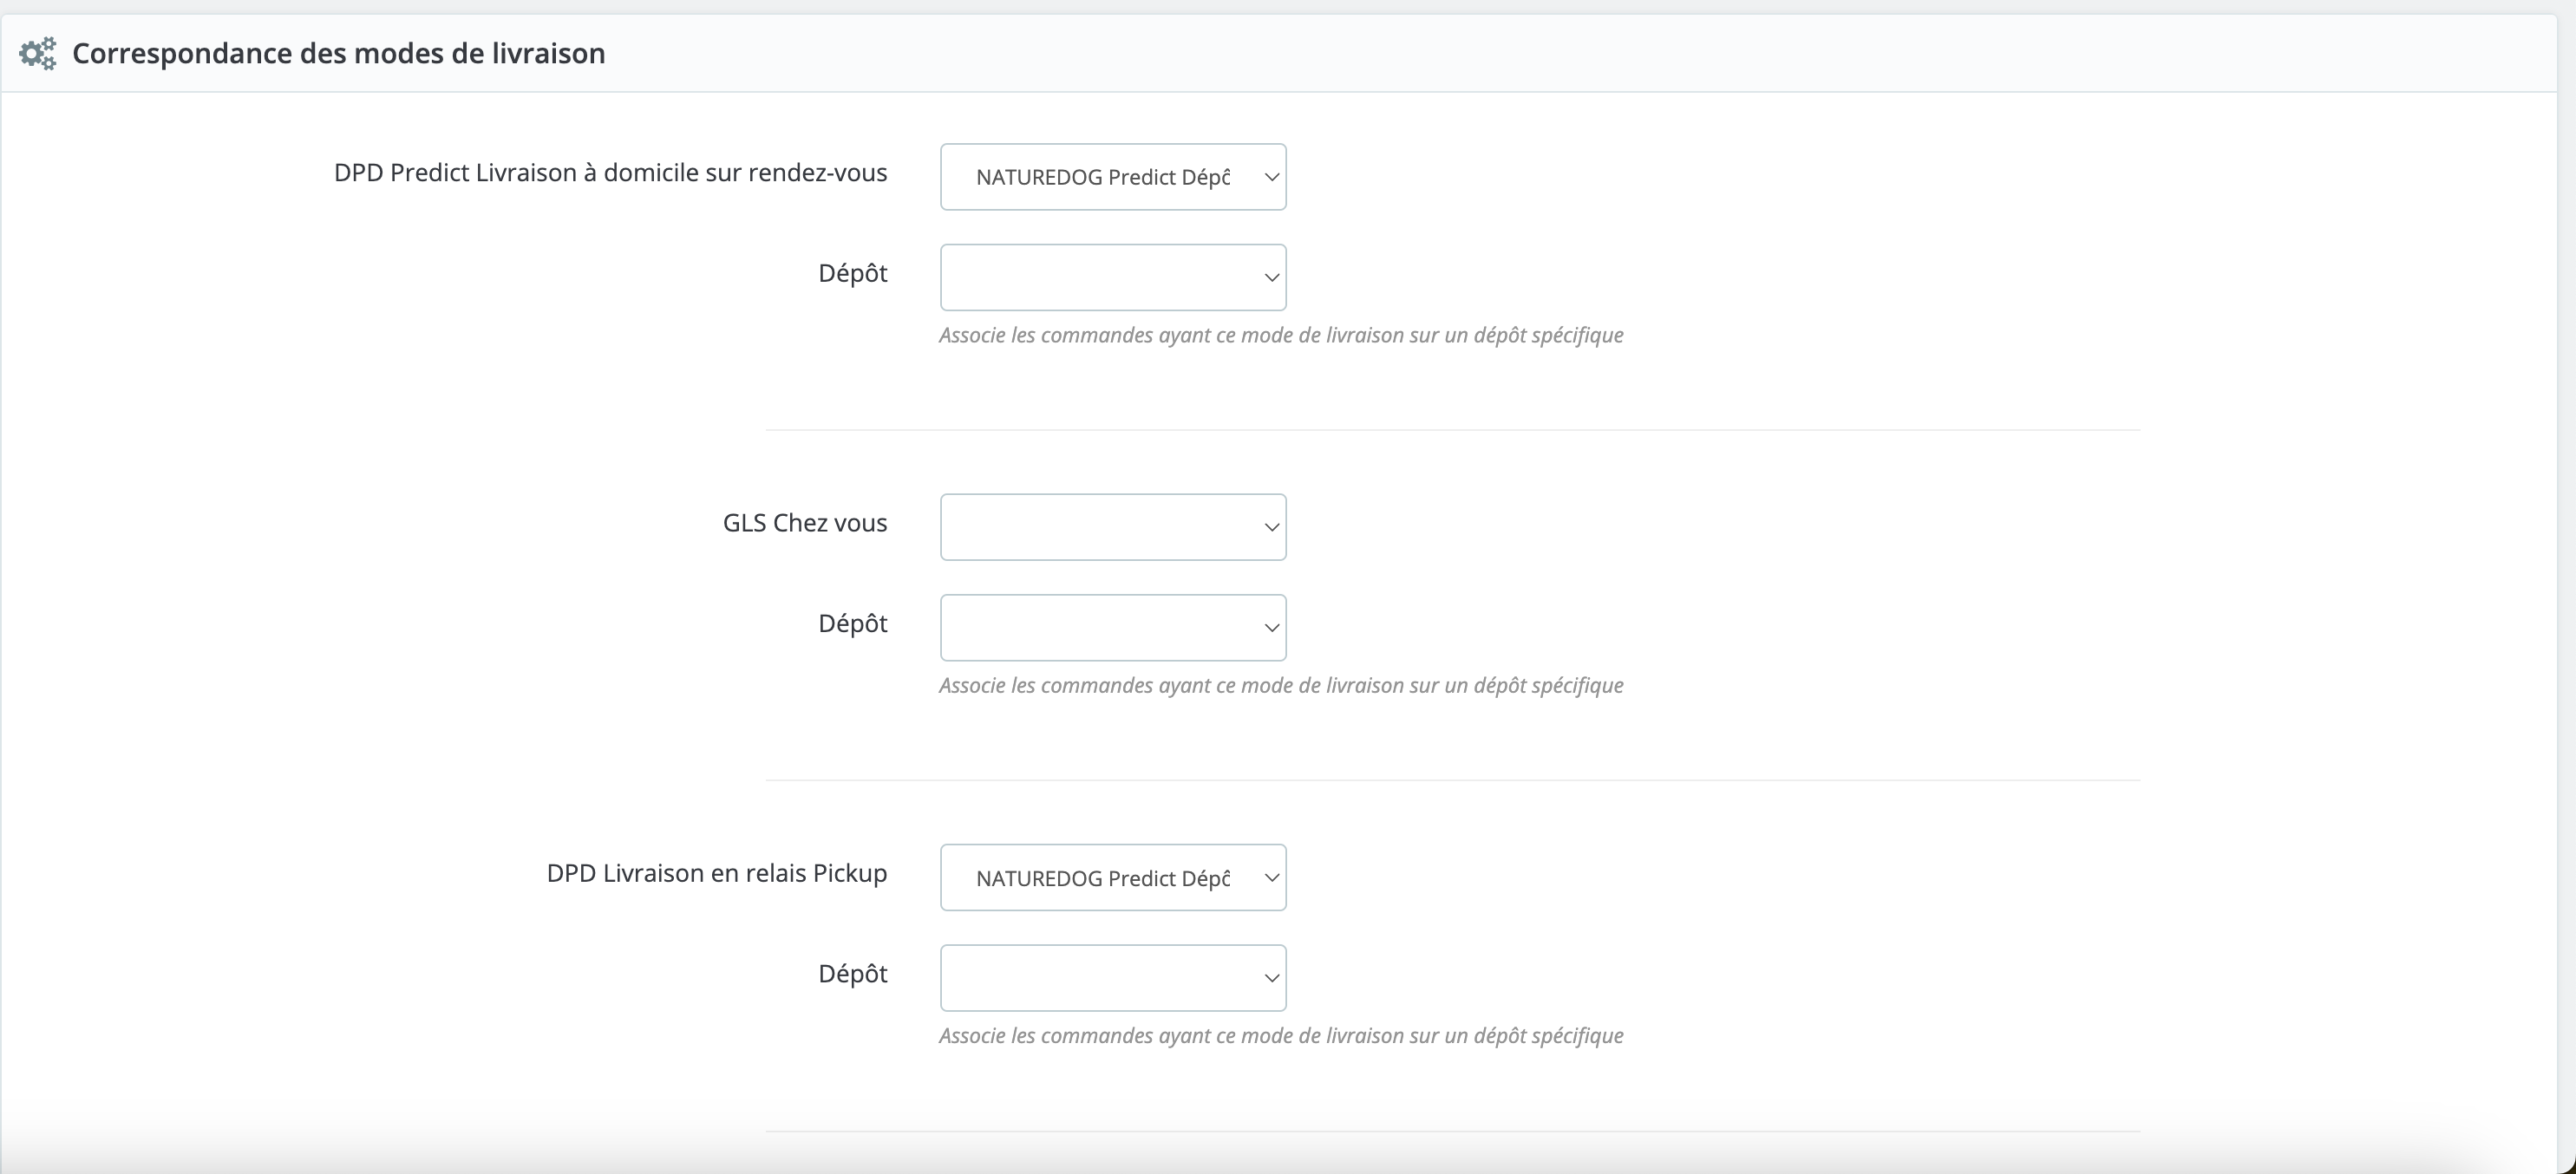Click the Dépôt label below GLS Chez vous

853,623
